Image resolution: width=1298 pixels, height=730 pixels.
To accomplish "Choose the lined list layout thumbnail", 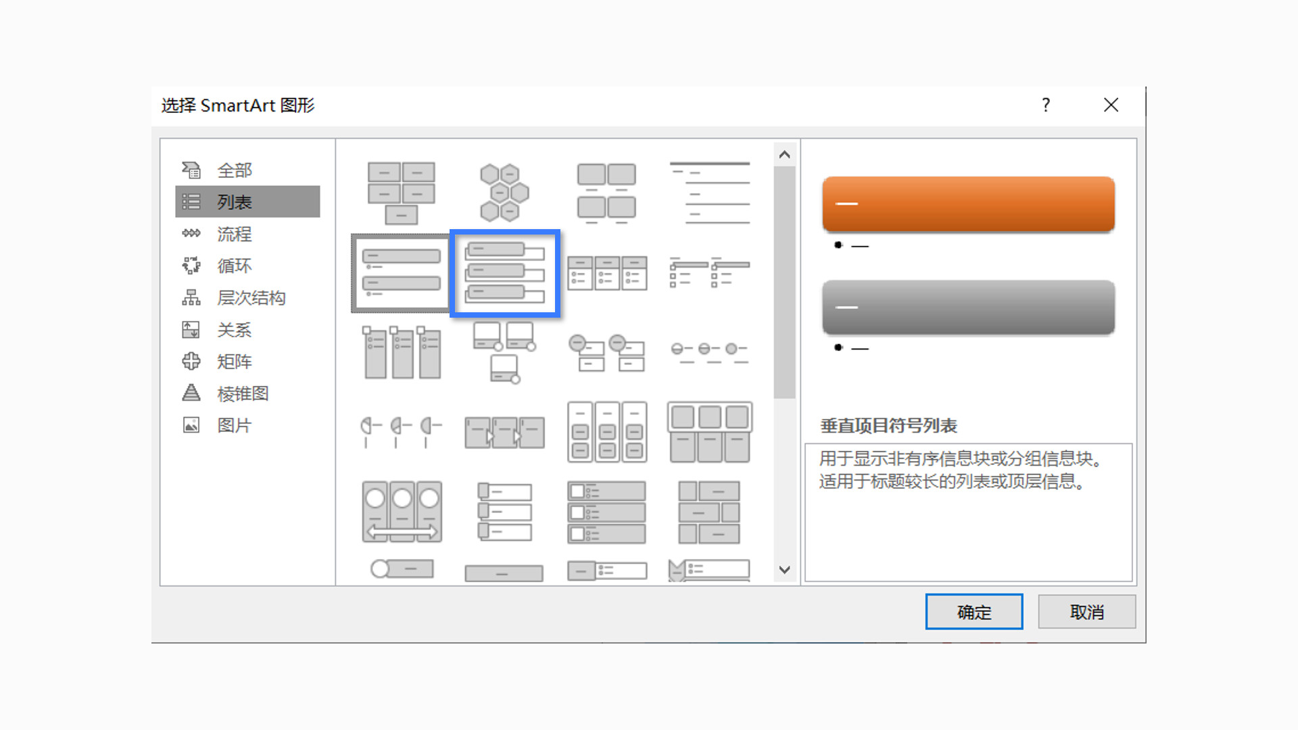I will coord(709,193).
